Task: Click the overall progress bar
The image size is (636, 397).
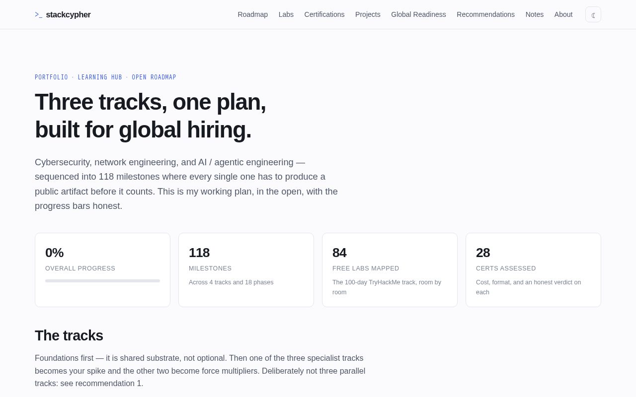Action: pyautogui.click(x=102, y=281)
